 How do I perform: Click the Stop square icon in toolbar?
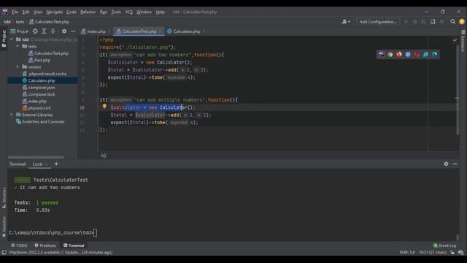pyautogui.click(x=441, y=22)
